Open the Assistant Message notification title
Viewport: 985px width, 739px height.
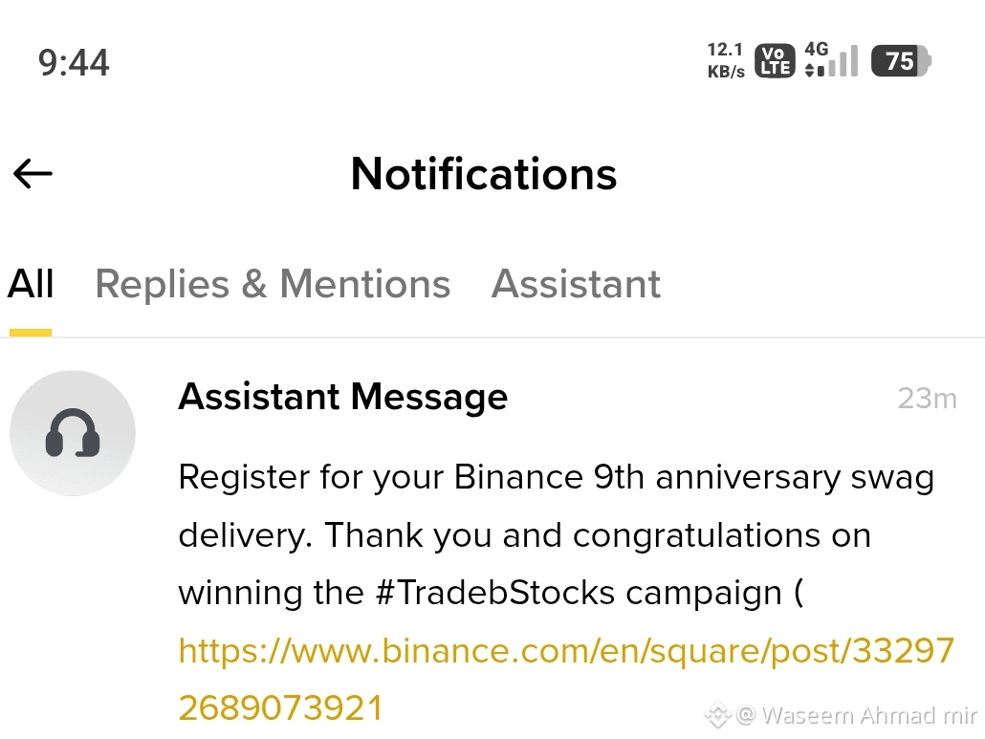tap(343, 398)
